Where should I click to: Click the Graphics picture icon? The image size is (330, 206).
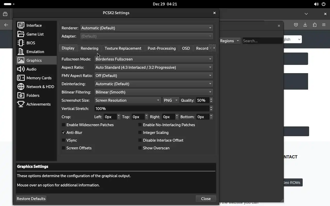tap(21, 60)
